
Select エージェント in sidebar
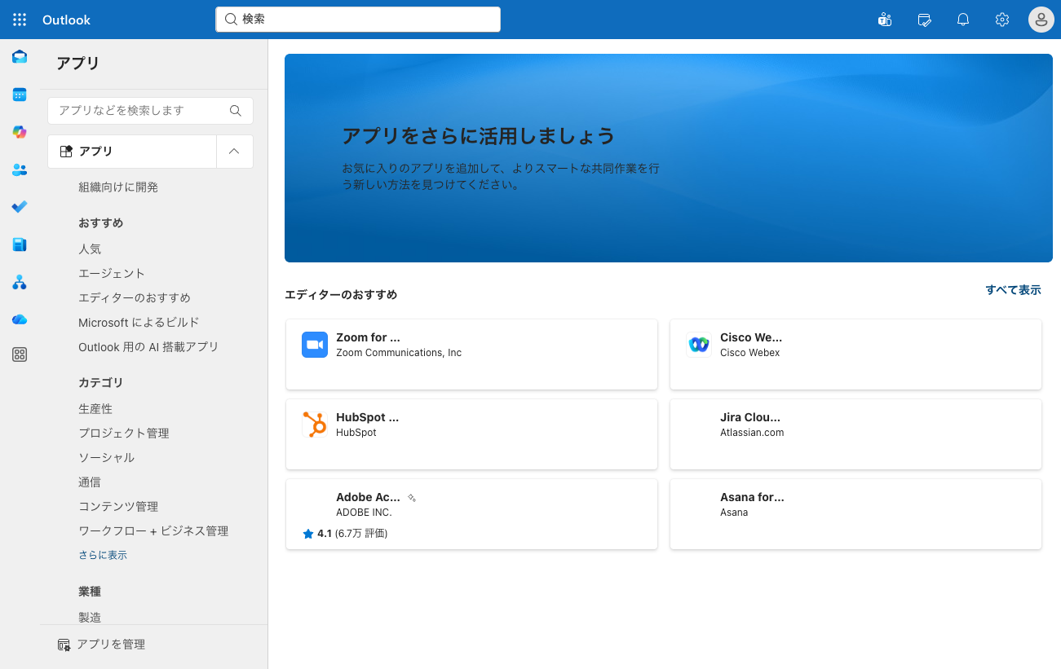[x=112, y=273]
